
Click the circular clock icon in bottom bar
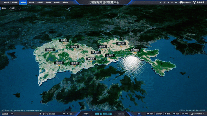coord(71,114)
